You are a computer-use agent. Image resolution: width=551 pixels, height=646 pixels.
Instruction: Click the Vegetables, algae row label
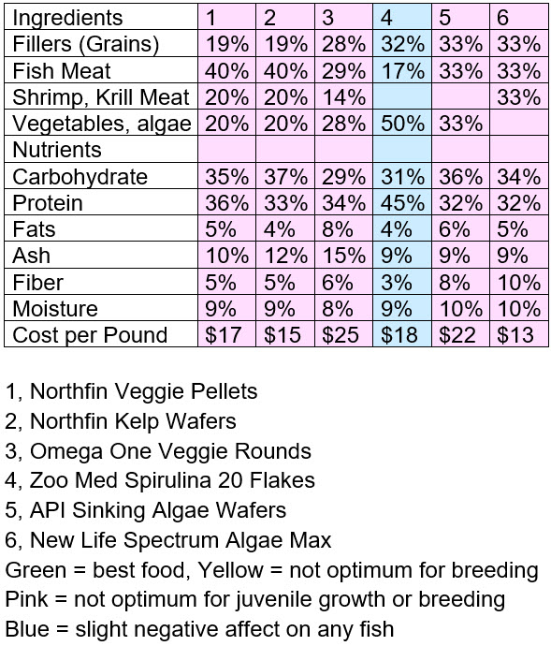[x=101, y=124]
